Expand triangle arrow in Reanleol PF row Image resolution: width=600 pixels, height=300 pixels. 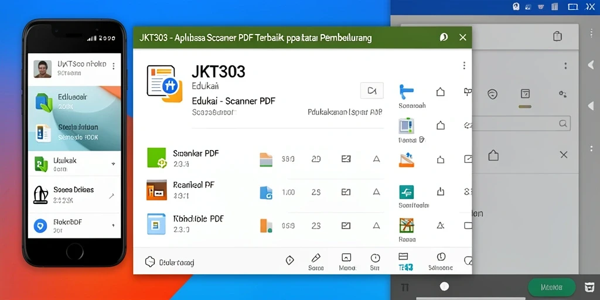(x=377, y=192)
